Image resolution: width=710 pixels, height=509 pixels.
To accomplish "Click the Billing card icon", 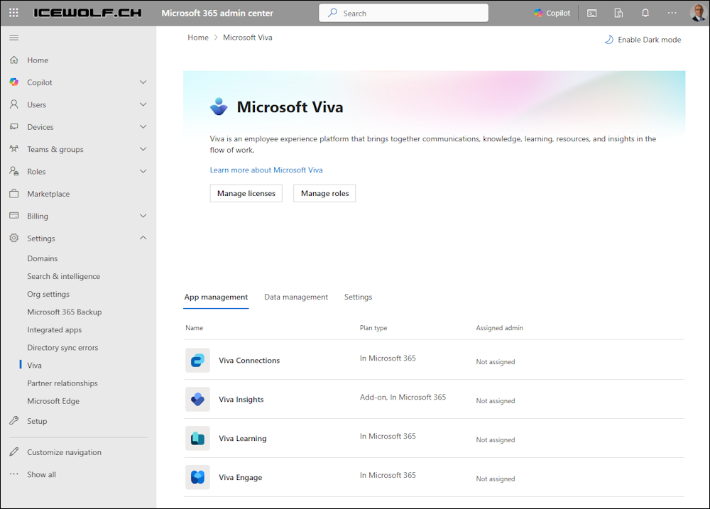I will click(x=14, y=216).
